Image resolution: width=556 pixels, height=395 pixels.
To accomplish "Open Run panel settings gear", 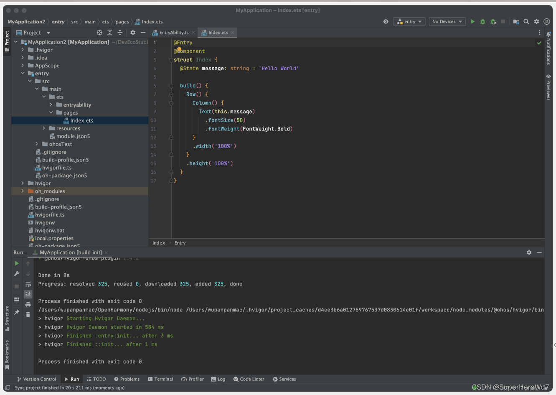I will click(529, 252).
